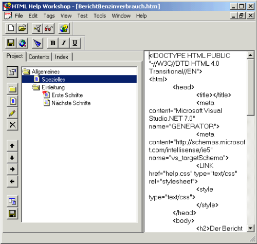The image size is (257, 244).
Task: Move selection up with arrow button
Action: pyautogui.click(x=12, y=146)
